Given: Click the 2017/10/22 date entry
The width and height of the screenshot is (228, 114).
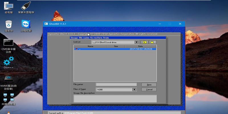Looking at the screenshot, I should pyautogui.click(x=141, y=49).
